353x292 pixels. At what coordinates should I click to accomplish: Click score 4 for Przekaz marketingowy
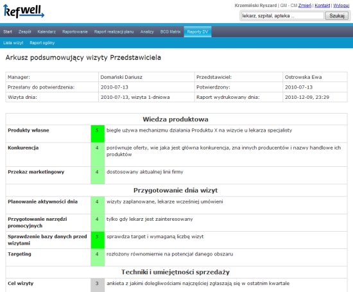[98, 175]
